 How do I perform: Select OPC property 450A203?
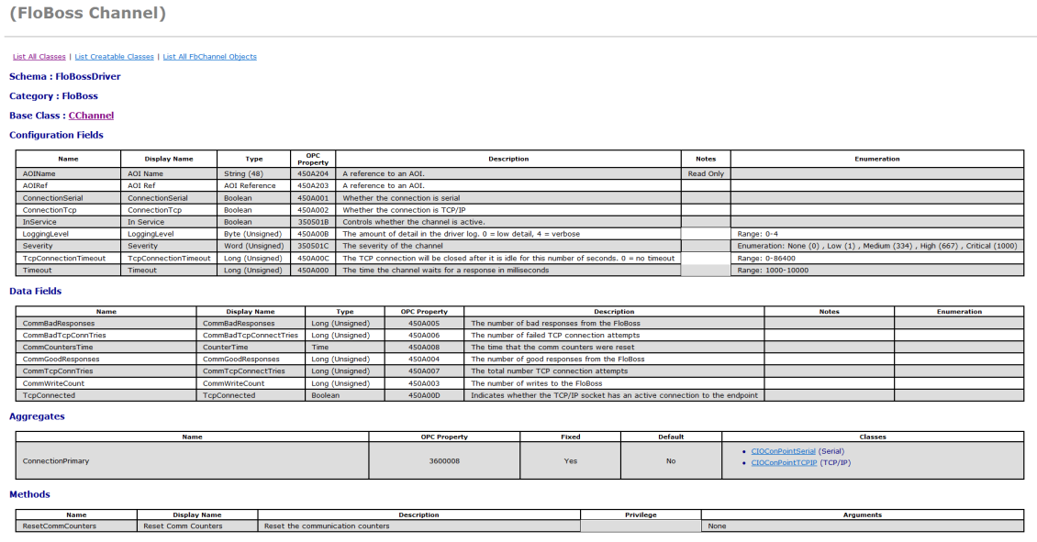pos(313,186)
